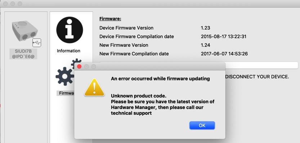Viewport: 300px width, 143px height.
Task: Click the OK button in error dialog
Action: coord(202,125)
